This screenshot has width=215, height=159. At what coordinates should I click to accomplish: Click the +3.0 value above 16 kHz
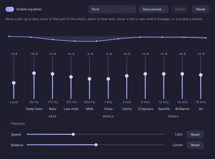pos(201,54)
